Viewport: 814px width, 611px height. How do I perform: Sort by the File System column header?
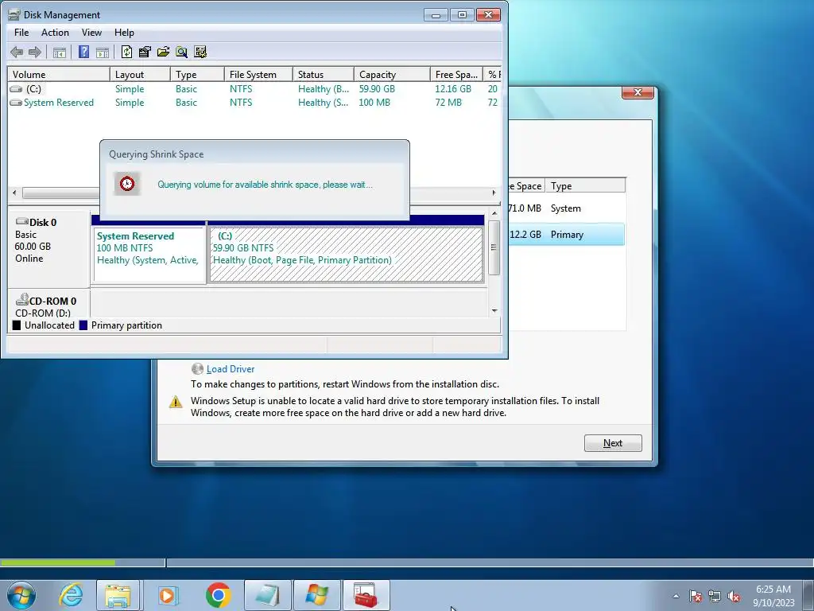[258, 74]
